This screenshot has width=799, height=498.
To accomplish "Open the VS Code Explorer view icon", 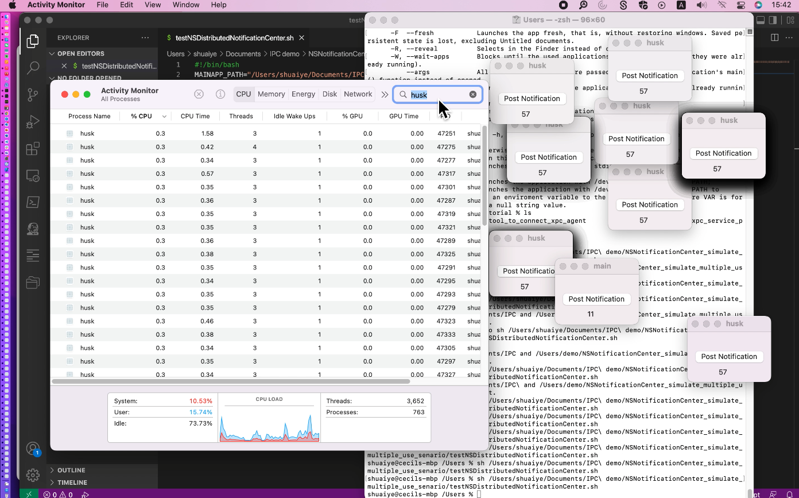I will (33, 41).
